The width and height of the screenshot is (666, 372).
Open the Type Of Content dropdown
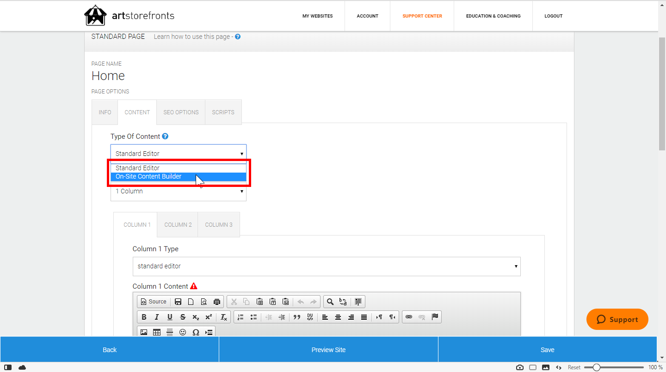[179, 154]
